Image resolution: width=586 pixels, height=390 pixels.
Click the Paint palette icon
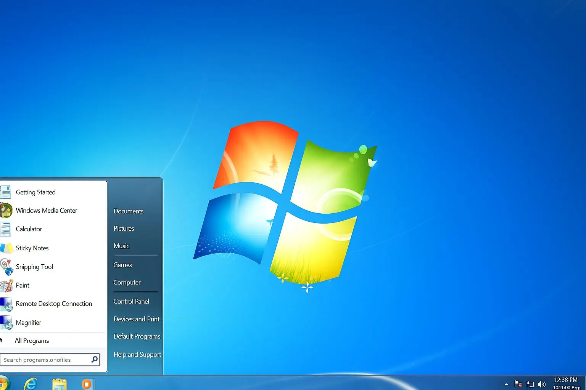coord(6,285)
